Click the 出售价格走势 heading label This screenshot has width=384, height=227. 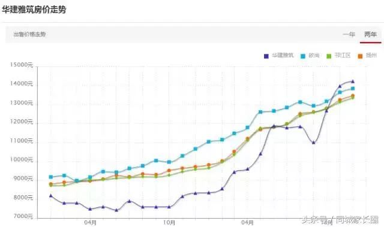click(x=29, y=35)
